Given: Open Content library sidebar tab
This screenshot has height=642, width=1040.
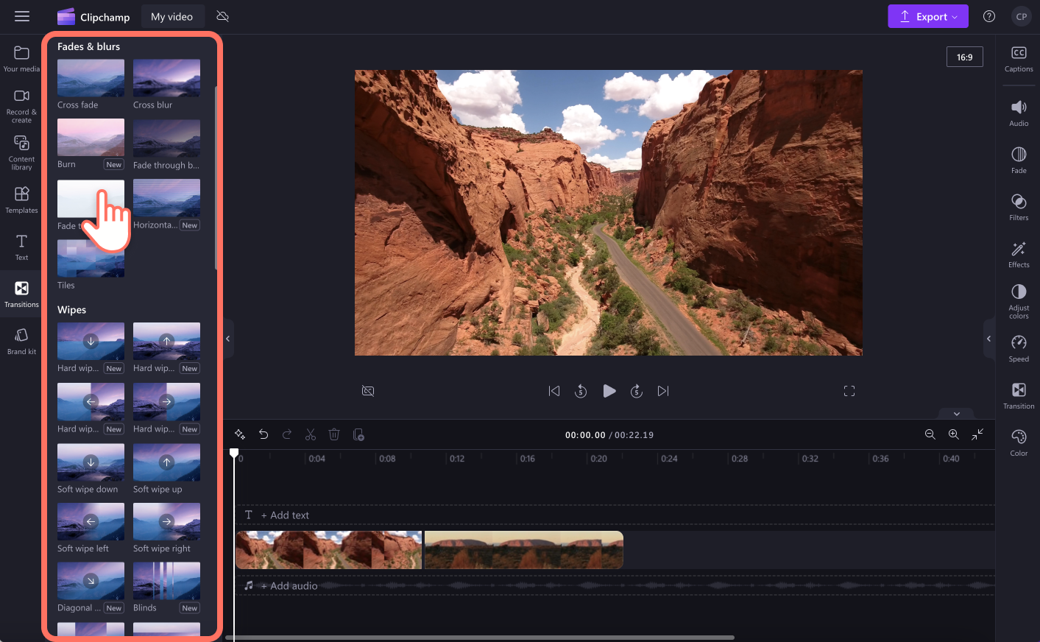Looking at the screenshot, I should pos(21,153).
